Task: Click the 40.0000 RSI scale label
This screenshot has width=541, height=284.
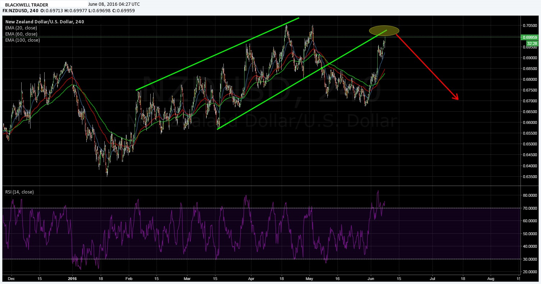Action: pos(529,246)
